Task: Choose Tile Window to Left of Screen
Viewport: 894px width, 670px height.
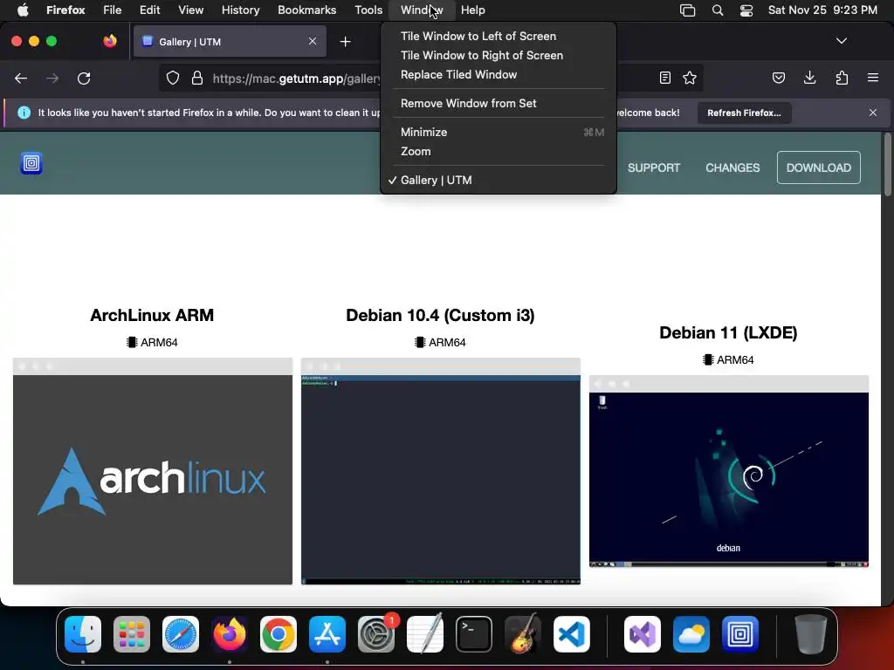Action: [499, 36]
